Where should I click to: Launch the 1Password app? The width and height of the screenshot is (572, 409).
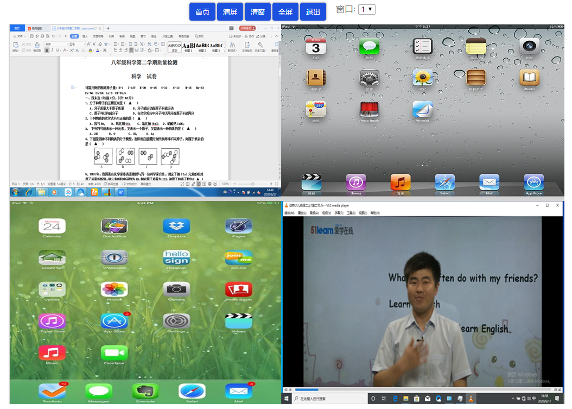coord(114,257)
